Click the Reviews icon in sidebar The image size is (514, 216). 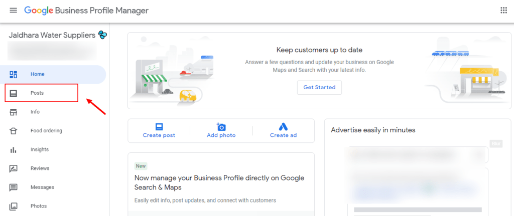tap(14, 168)
